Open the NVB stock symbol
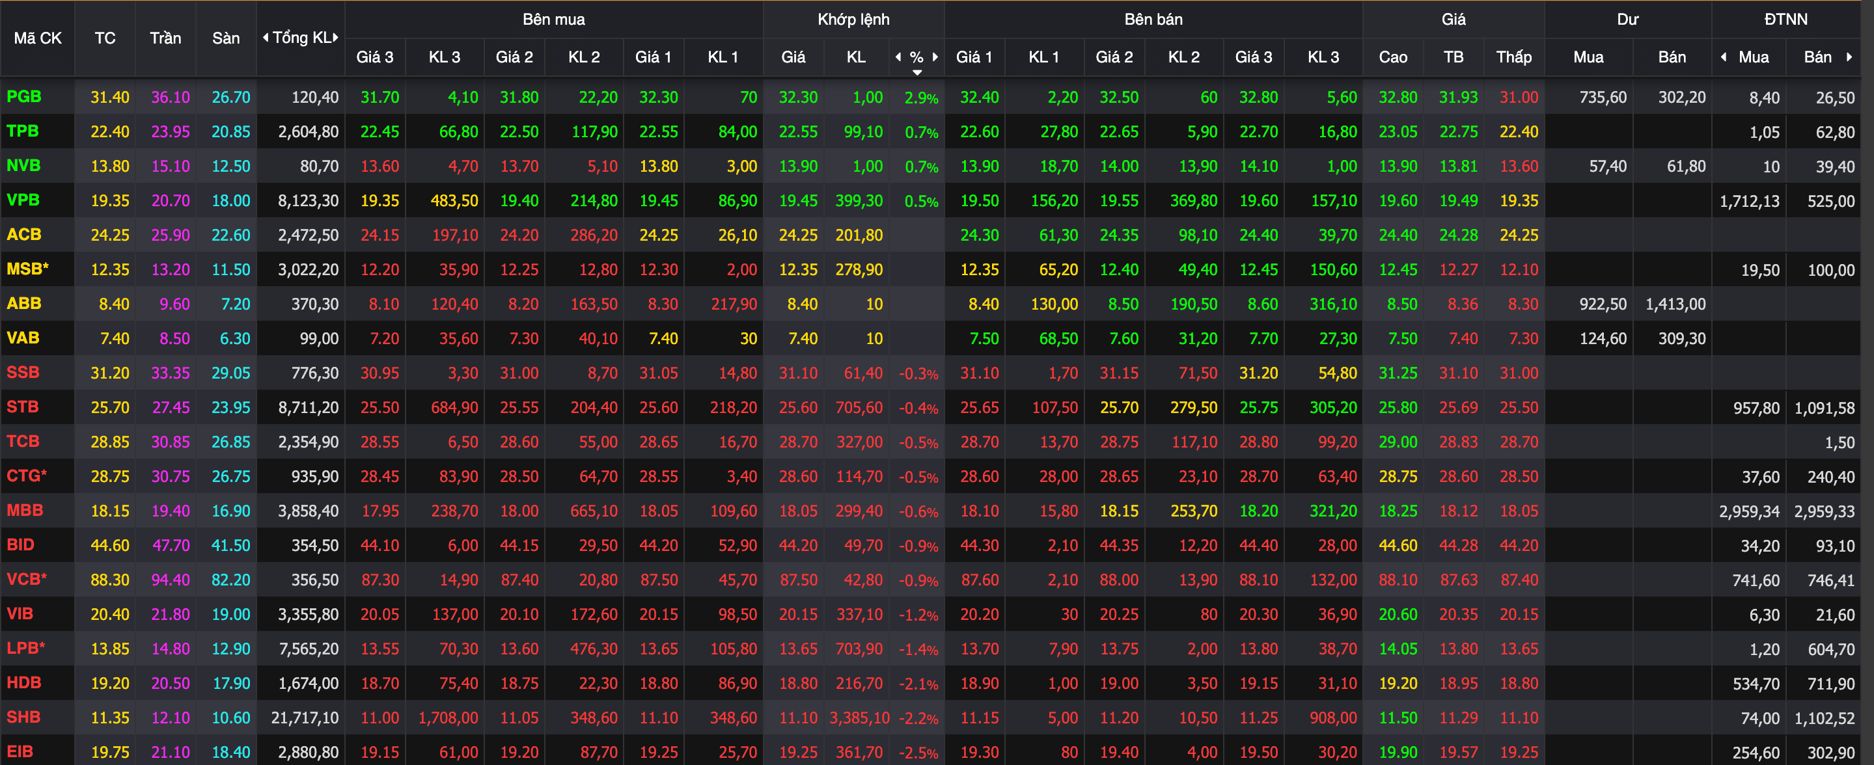 (23, 165)
